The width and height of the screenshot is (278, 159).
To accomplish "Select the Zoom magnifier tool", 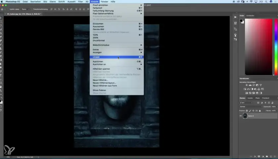I will 1,90.
